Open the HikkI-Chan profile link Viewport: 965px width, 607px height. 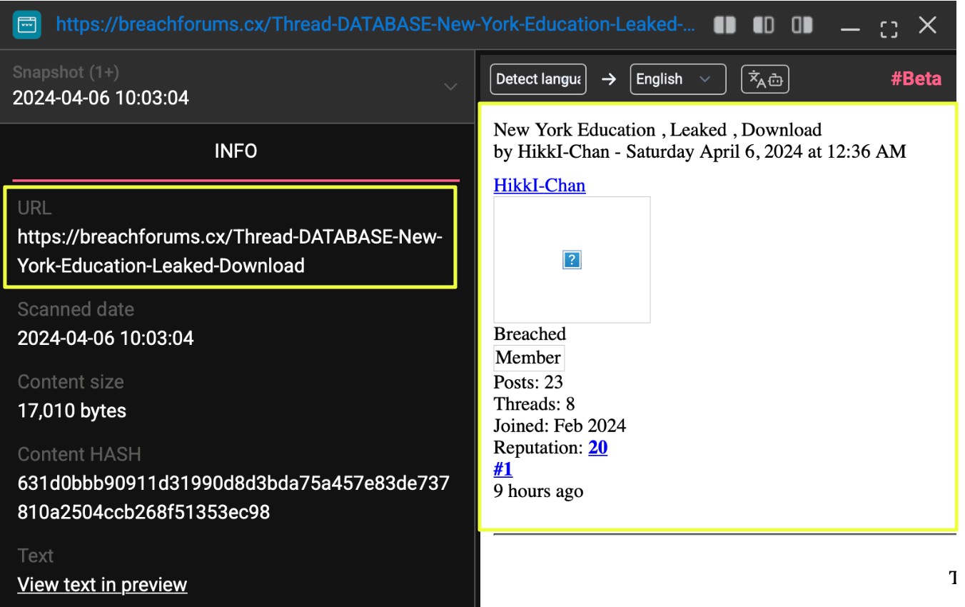point(539,186)
